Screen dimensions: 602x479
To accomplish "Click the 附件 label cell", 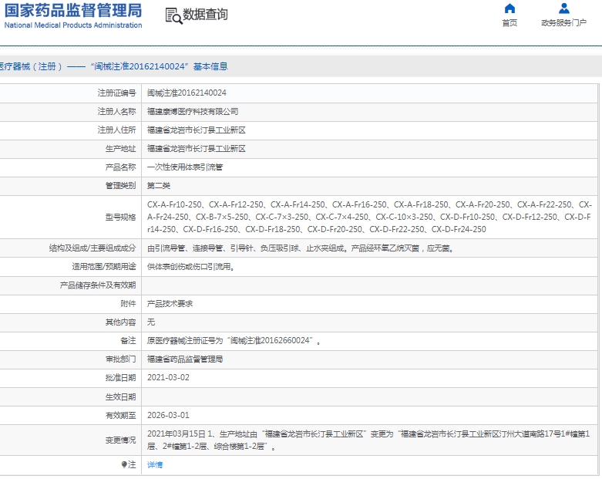I will tap(128, 304).
